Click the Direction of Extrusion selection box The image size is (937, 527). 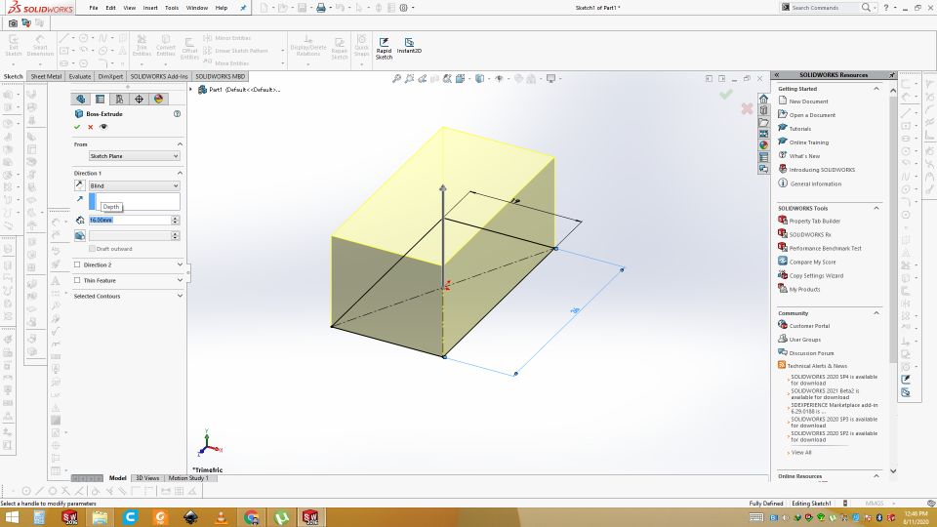click(134, 201)
